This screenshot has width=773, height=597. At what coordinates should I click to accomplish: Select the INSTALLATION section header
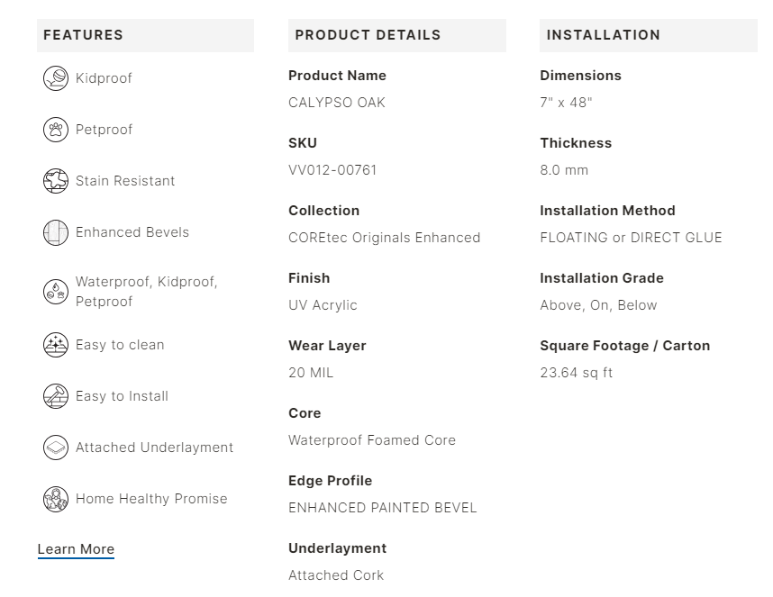(x=604, y=35)
